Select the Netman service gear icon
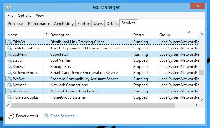Image resolution: width=210 pixels, height=128 pixels. [x=9, y=85]
